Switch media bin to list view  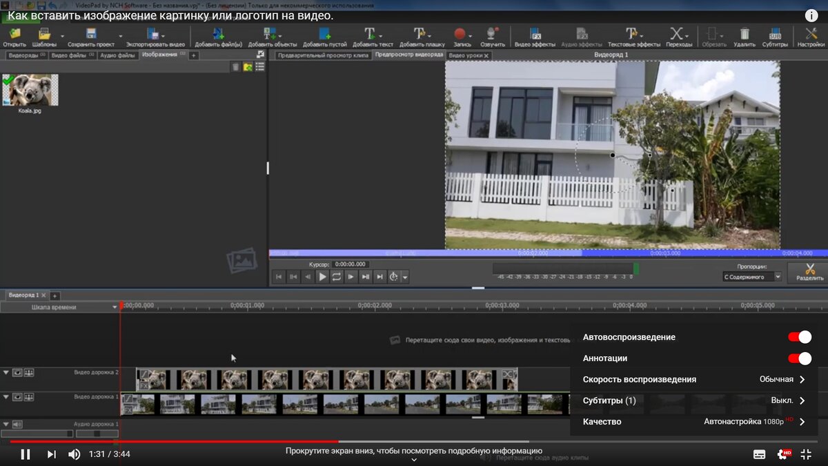coord(259,67)
